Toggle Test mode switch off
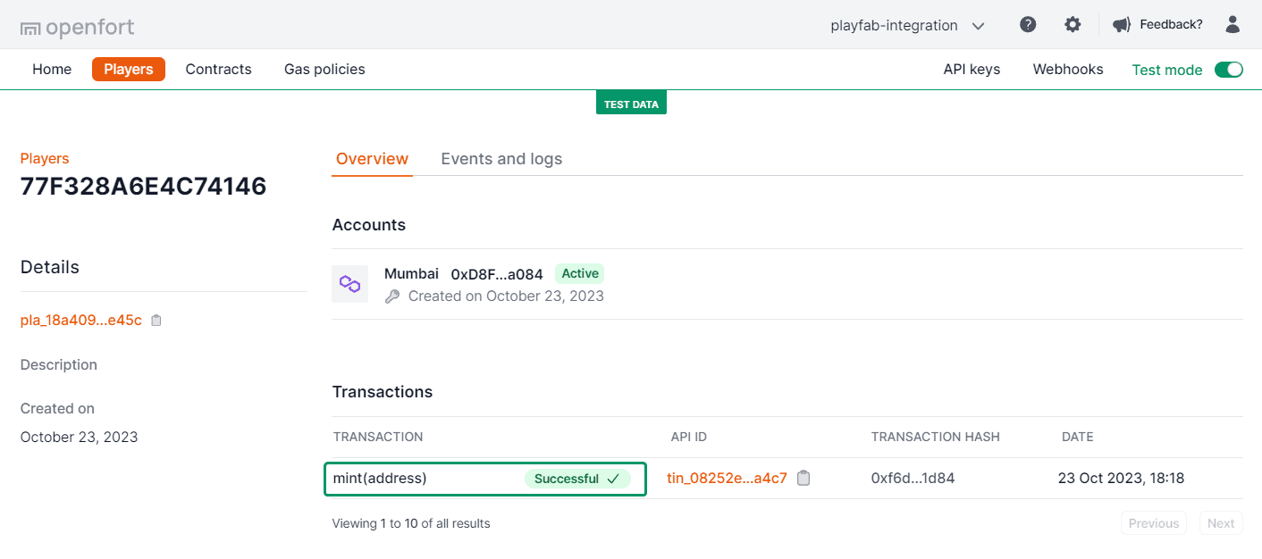This screenshot has height=559, width=1262. (1228, 70)
